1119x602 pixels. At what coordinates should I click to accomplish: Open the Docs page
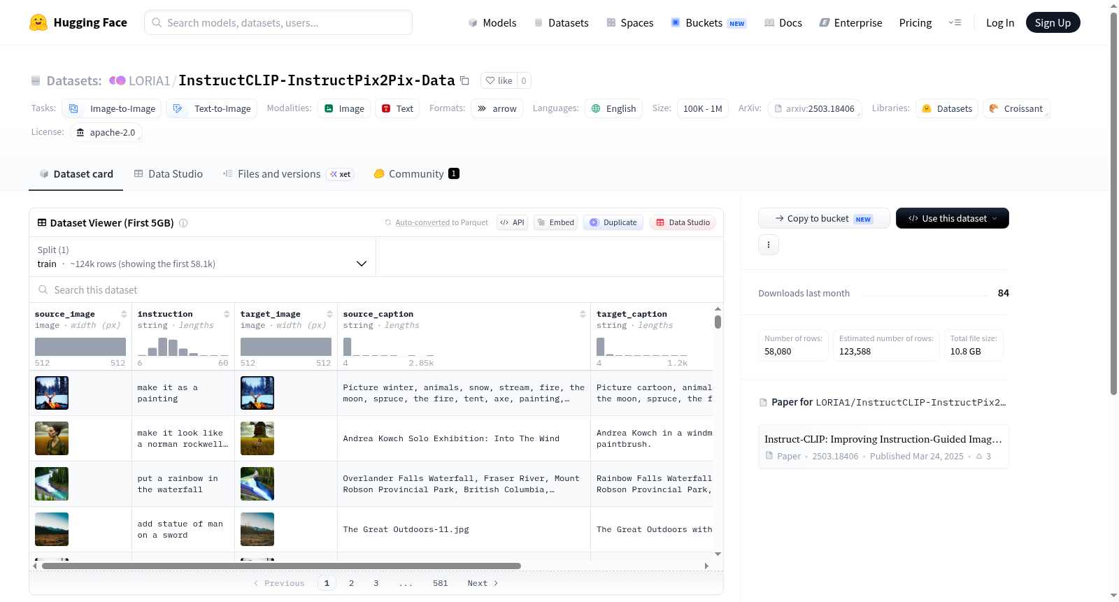point(783,23)
